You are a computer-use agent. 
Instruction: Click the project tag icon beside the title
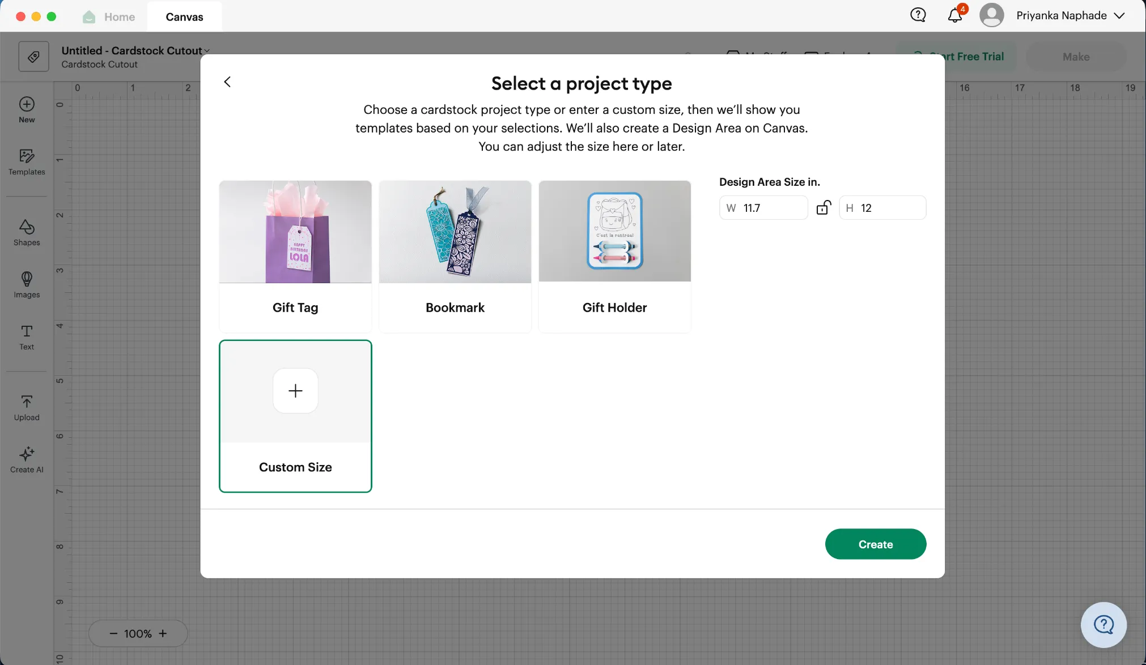(x=33, y=57)
